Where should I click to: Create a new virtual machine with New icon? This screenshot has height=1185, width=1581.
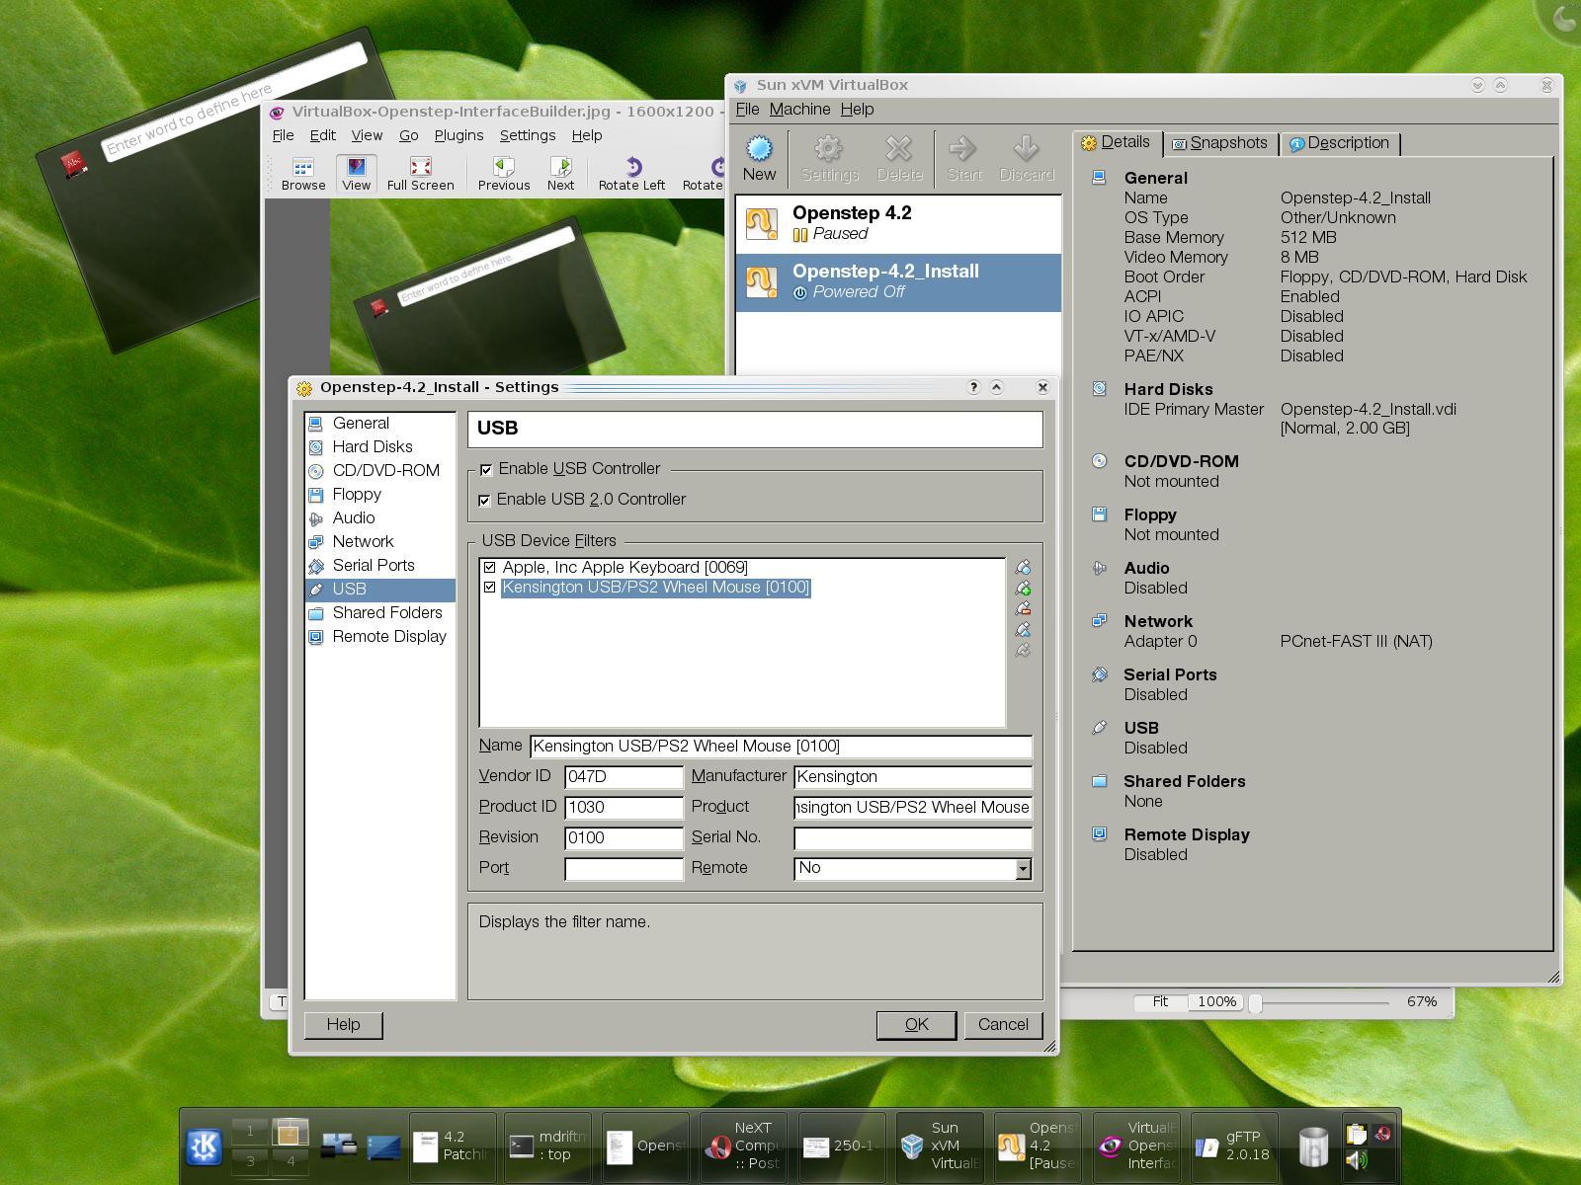(759, 156)
